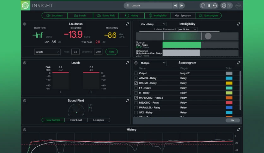
Task: Click the Intelligibility slider handle
Action: (208, 36)
